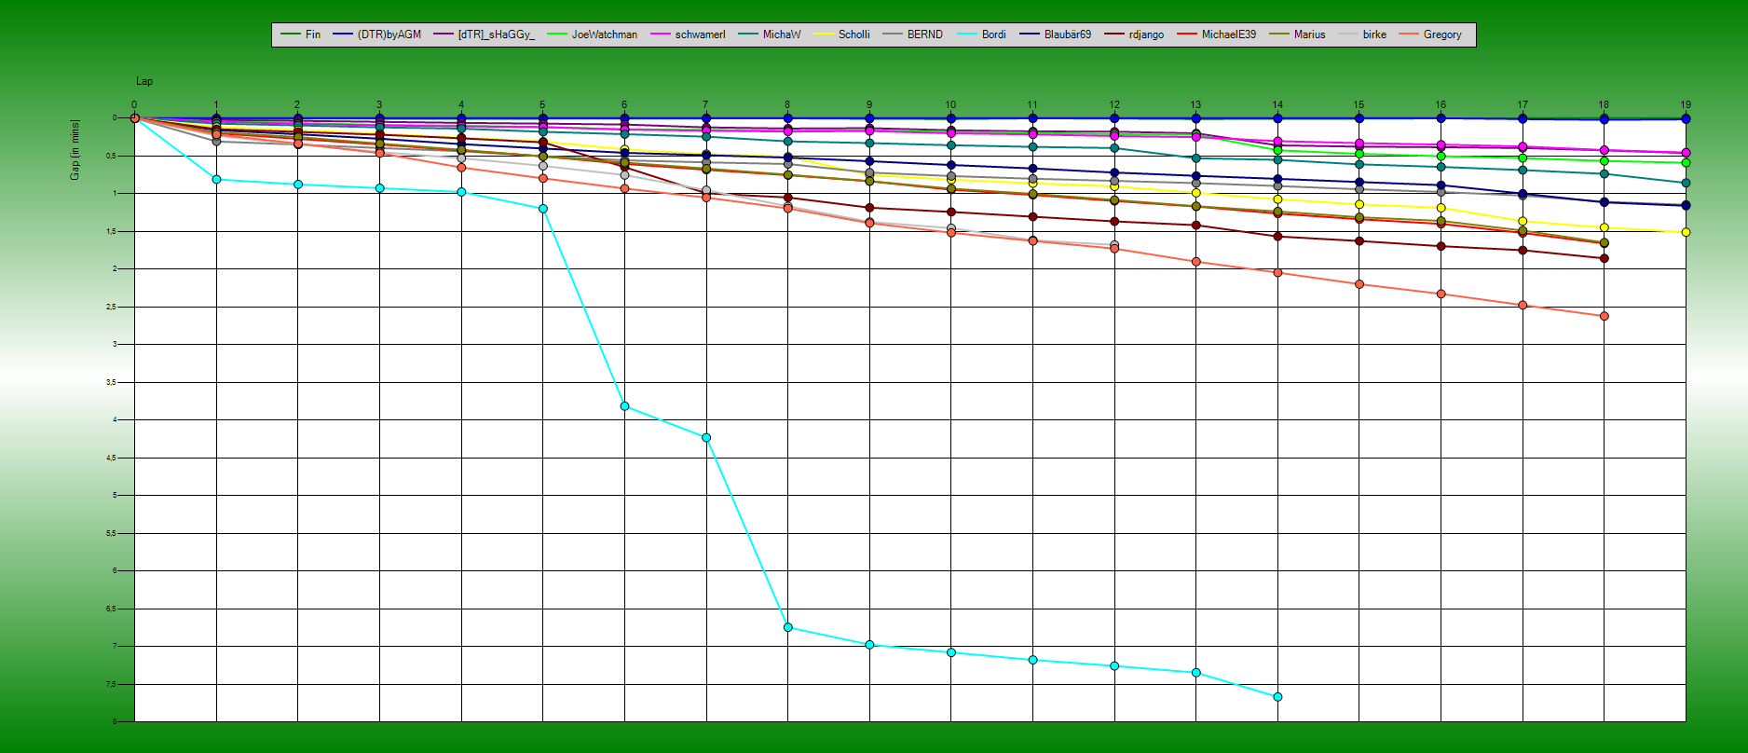Select birke's light gray marker at lap 12
The width and height of the screenshot is (1748, 753).
[1114, 244]
